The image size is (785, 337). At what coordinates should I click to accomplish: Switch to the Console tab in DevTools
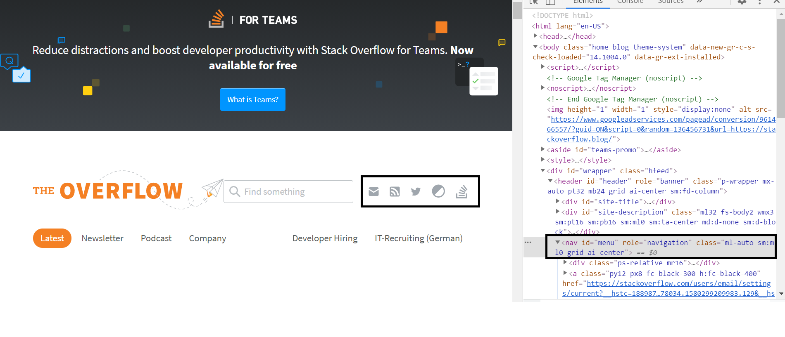point(630,2)
